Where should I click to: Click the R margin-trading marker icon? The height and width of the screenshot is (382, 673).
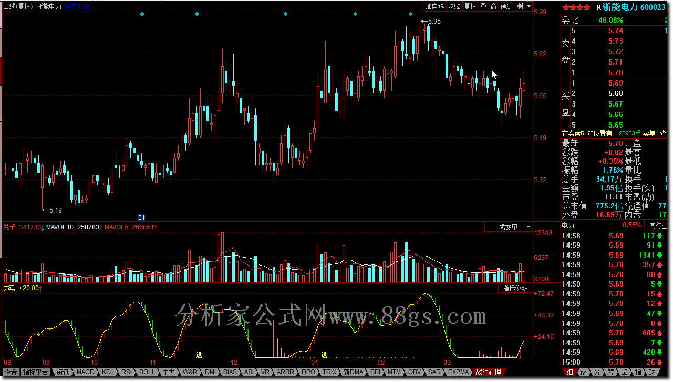598,7
